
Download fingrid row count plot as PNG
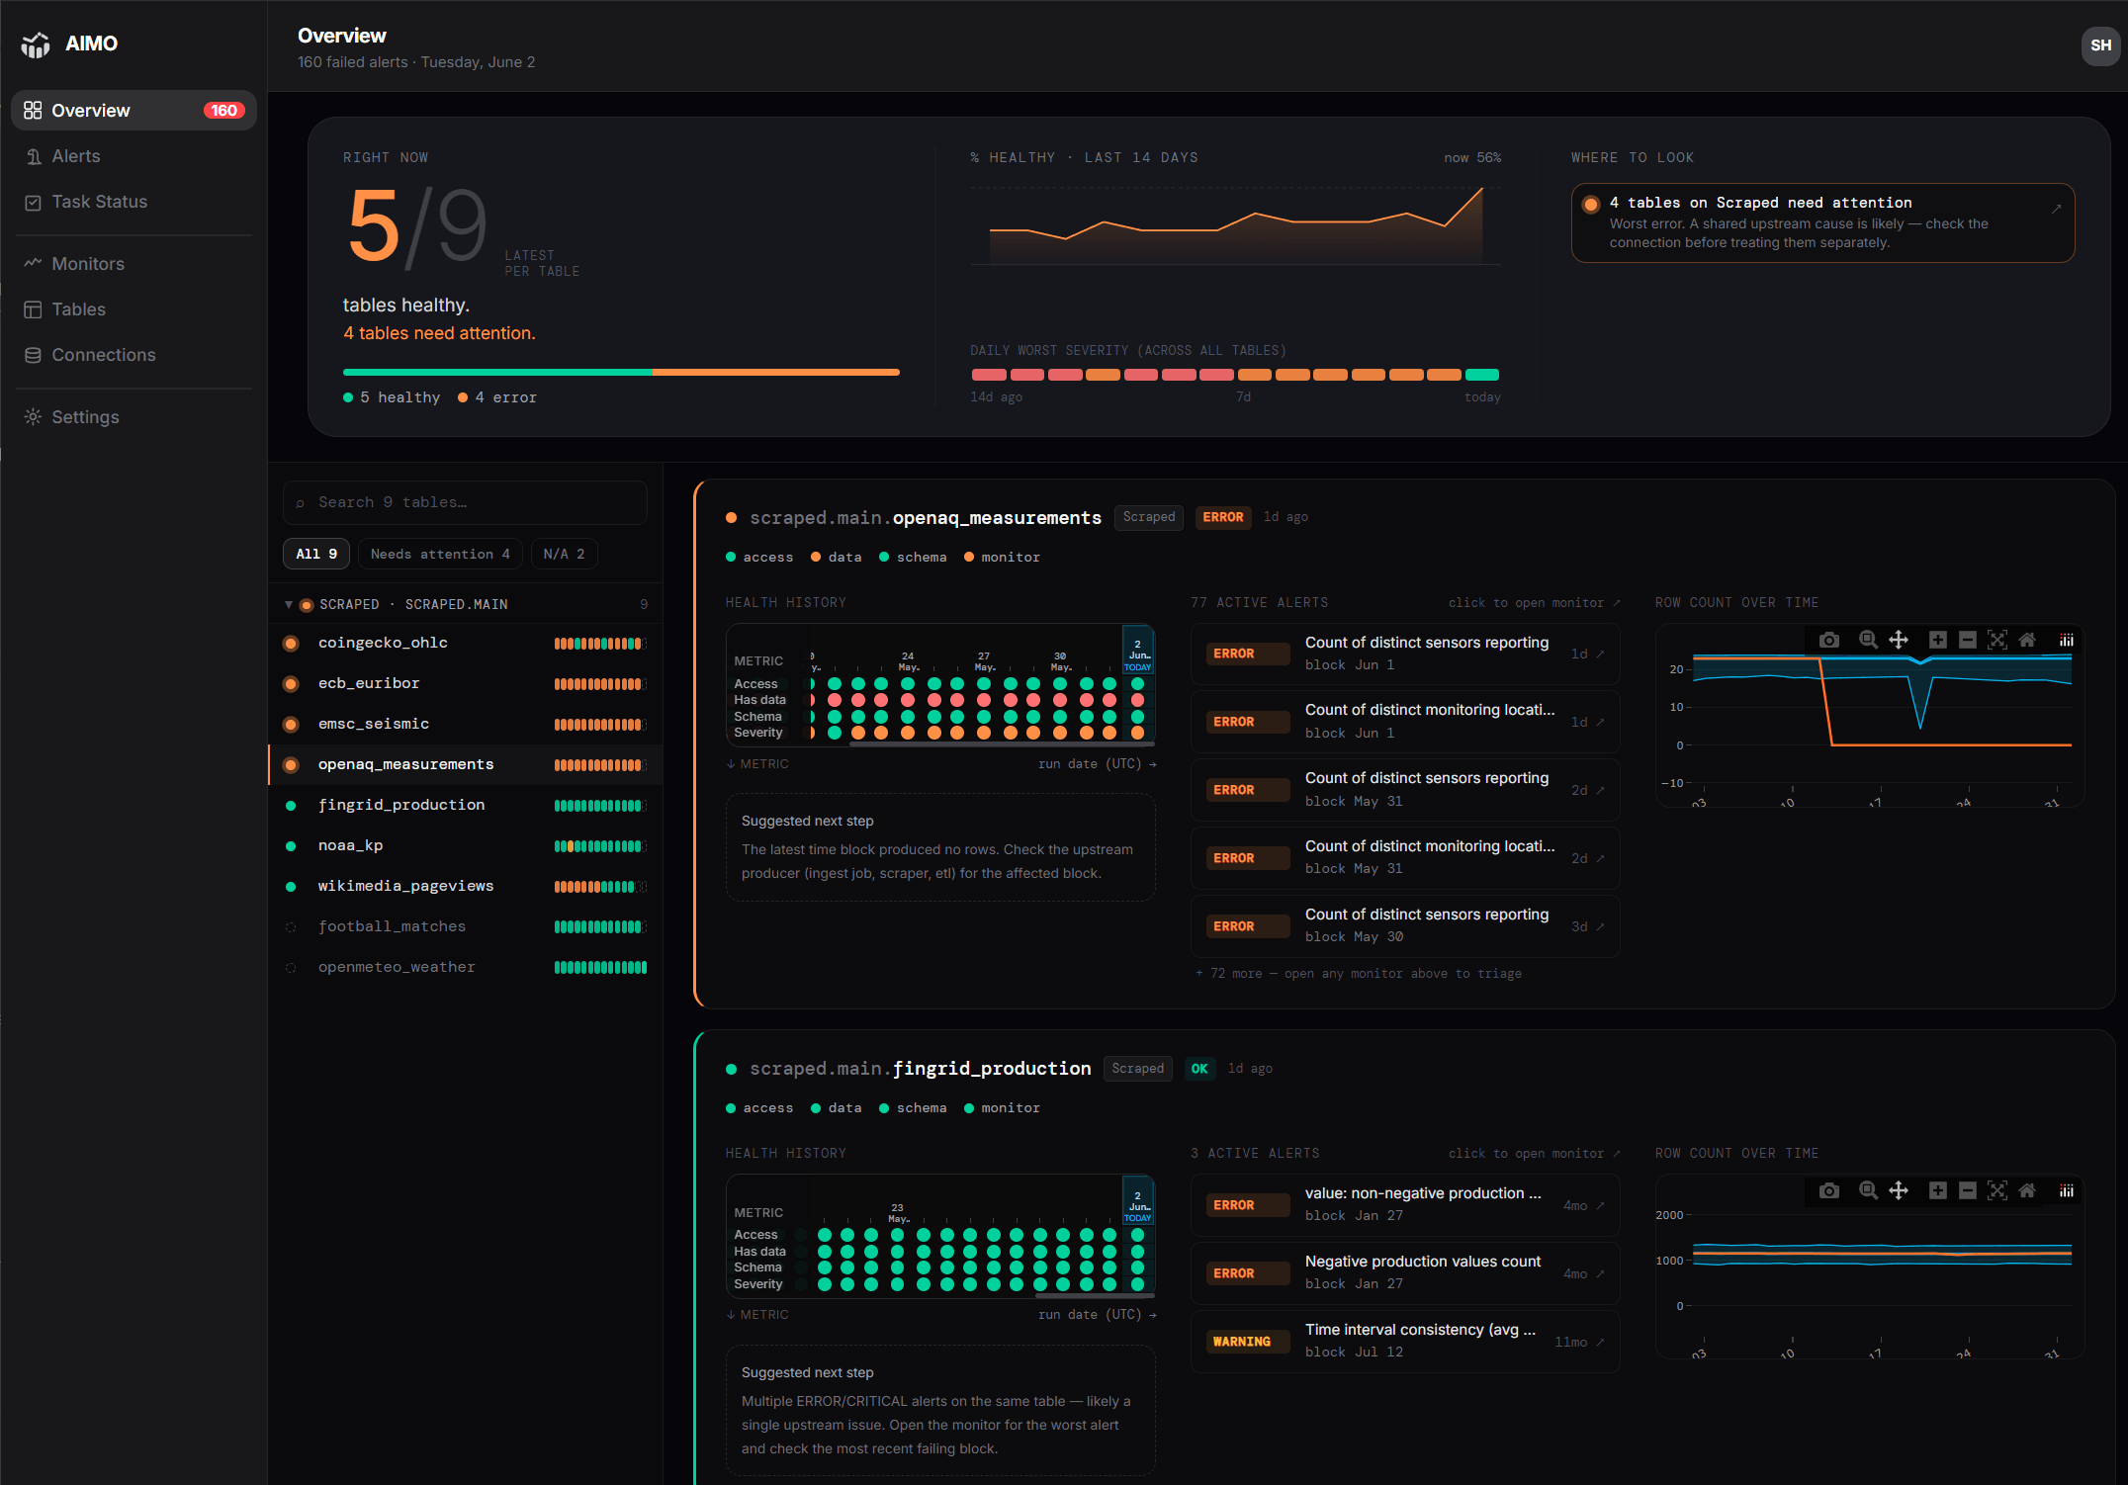(x=1829, y=1190)
